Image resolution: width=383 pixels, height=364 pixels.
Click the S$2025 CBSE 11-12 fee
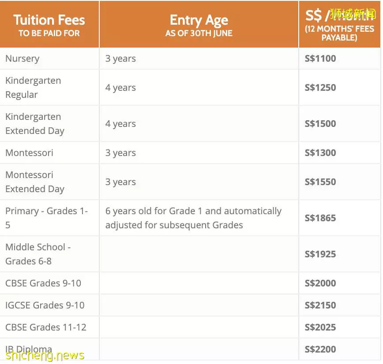320,327
